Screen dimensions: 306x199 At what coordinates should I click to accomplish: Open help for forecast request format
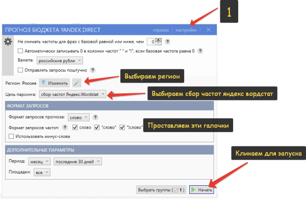pos(95,117)
